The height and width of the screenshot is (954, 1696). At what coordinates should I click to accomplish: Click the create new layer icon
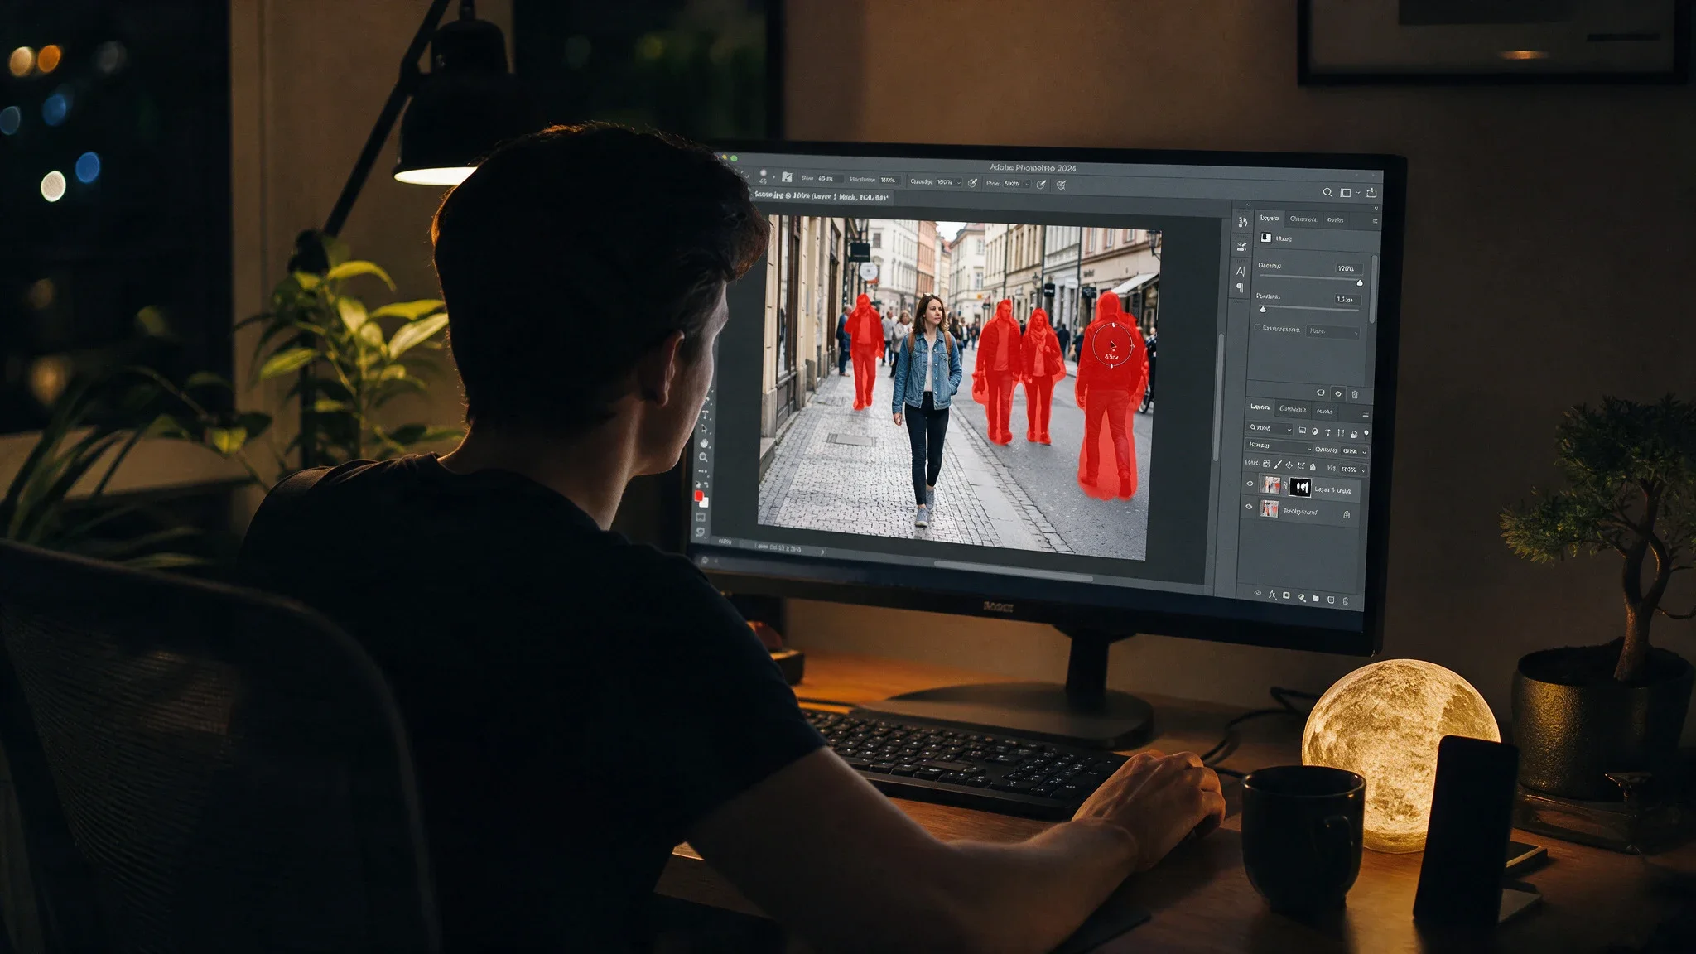1331,600
